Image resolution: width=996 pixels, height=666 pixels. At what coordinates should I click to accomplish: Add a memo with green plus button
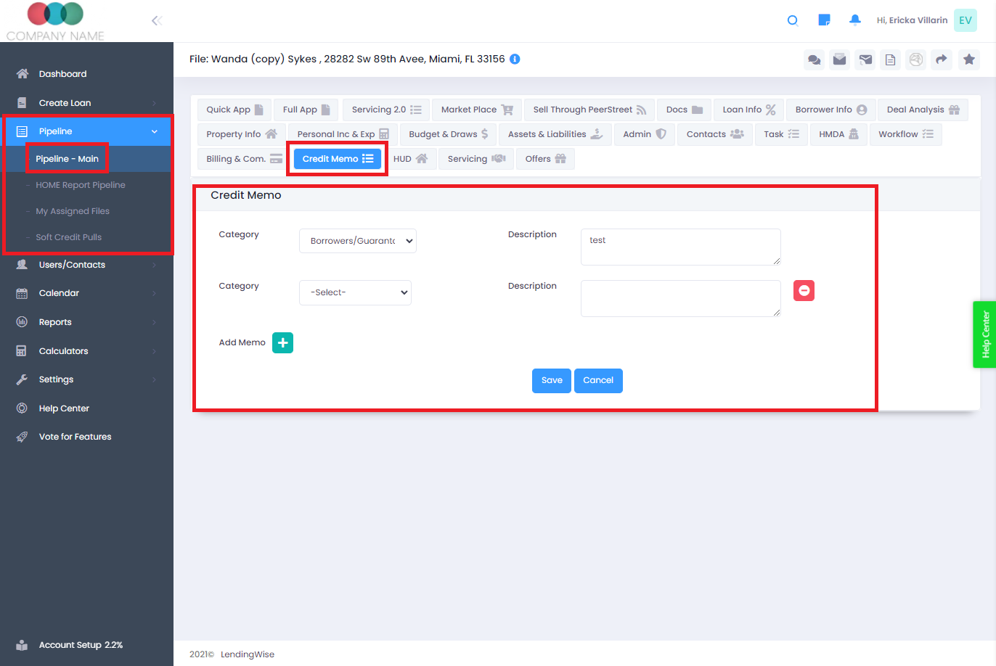coord(282,342)
